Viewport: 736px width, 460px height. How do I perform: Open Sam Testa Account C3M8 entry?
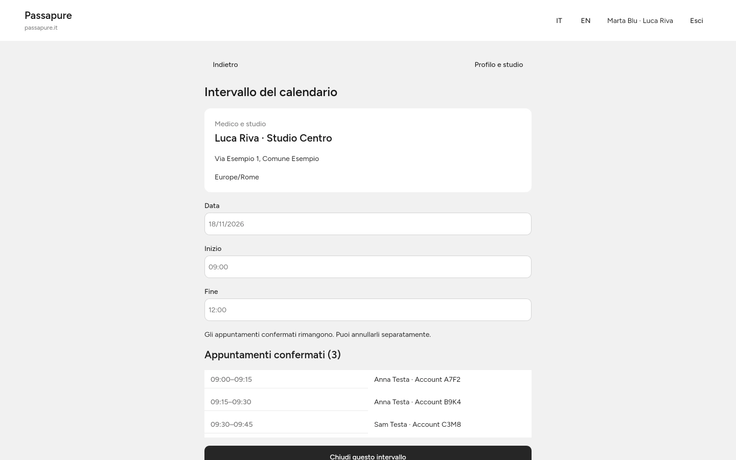pos(450,424)
